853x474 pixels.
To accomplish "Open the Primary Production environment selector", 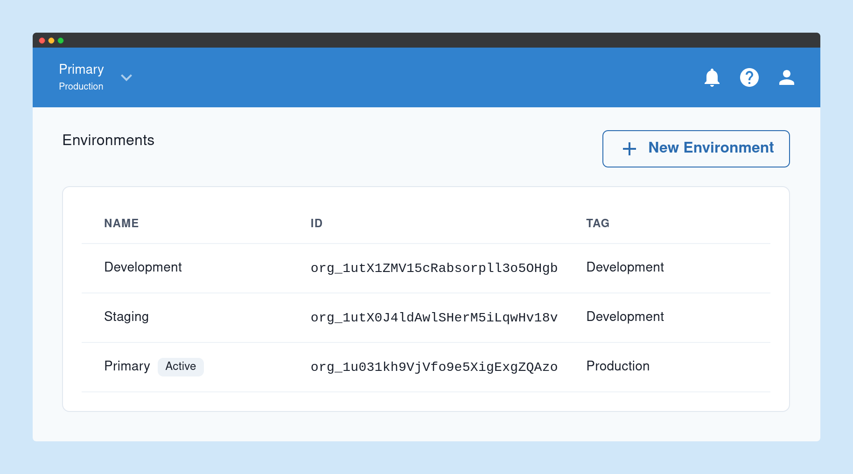I will pyautogui.click(x=82, y=77).
